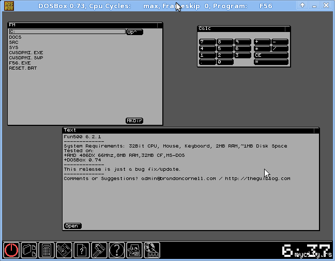Click the Text window title bar corner box
Viewport: 335px width, 261px height.
[316, 130]
